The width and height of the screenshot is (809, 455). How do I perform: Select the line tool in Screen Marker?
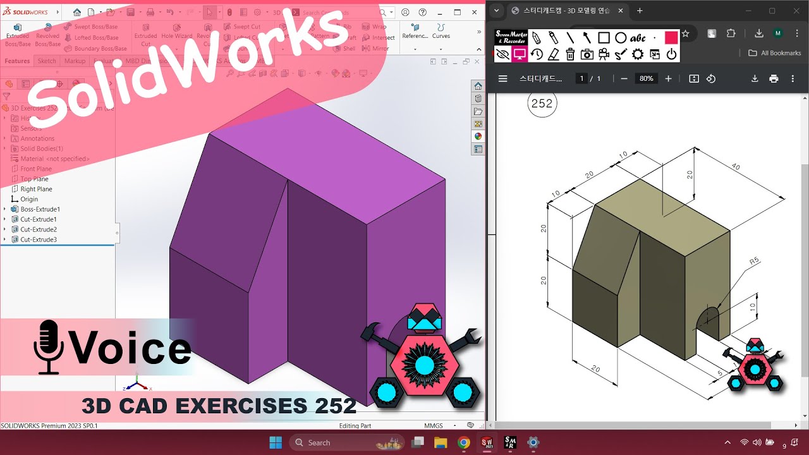[x=570, y=37]
